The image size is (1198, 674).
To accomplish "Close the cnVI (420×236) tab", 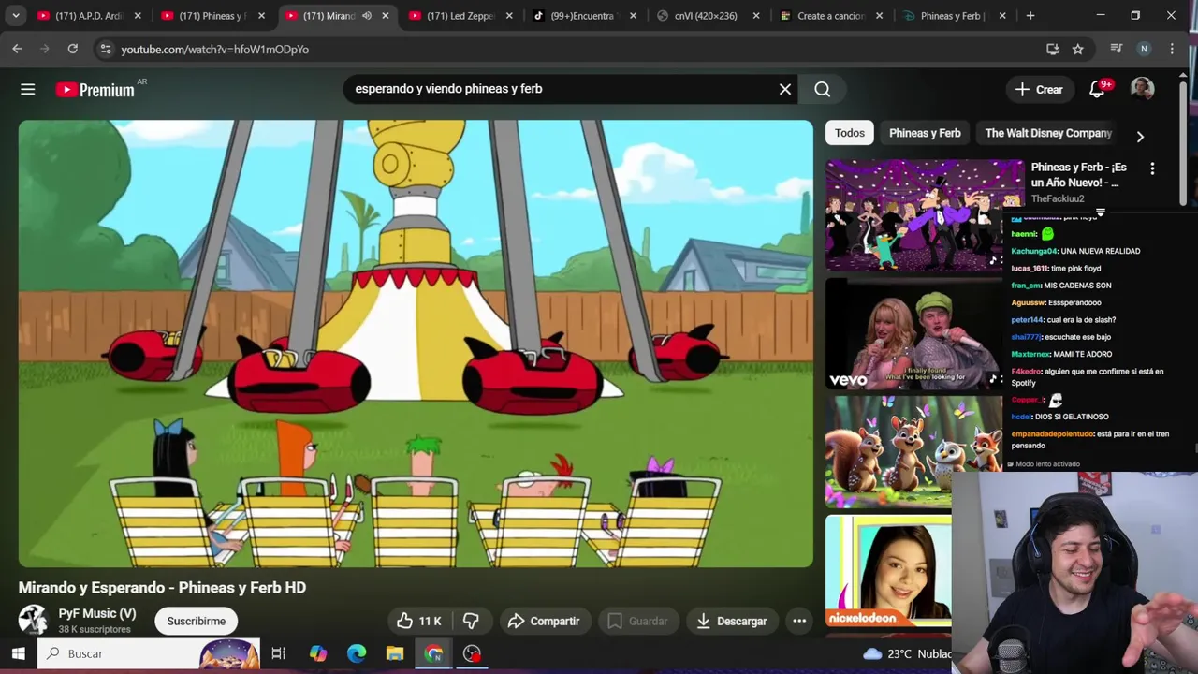I will pyautogui.click(x=756, y=16).
